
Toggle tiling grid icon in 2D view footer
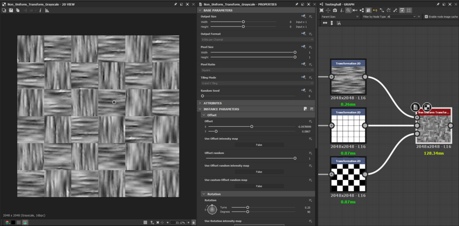pos(145,222)
